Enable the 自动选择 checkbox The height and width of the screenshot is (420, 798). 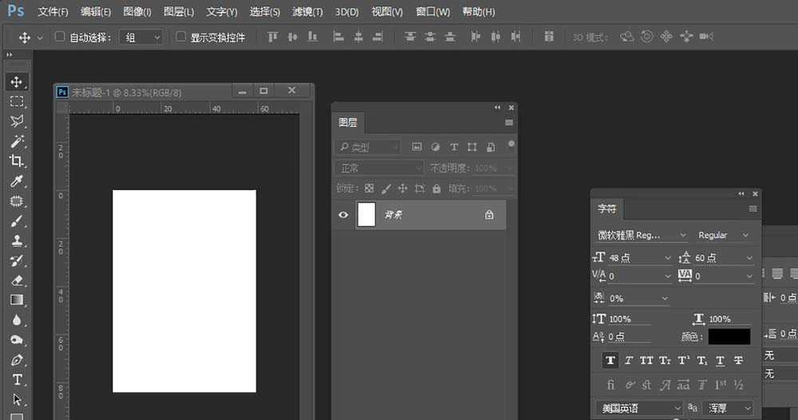(x=60, y=37)
